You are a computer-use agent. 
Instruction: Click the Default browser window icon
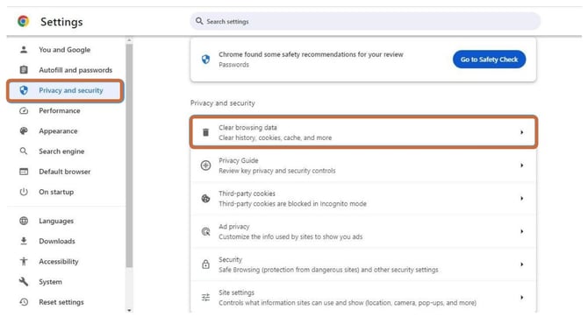pyautogui.click(x=24, y=172)
